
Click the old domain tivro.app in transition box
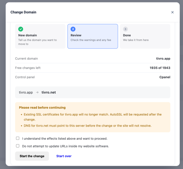pos(26,93)
